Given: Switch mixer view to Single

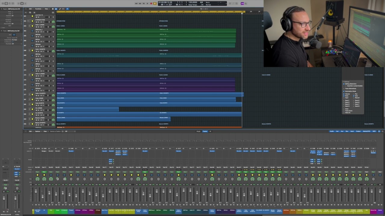Looking at the screenshot, I should pyautogui.click(x=199, y=131).
